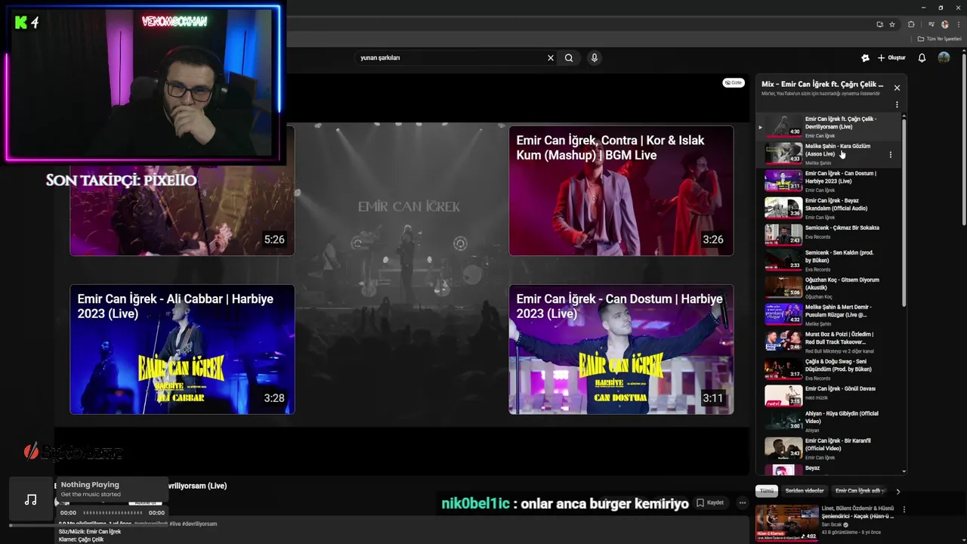967x544 pixels.
Task: Open options for Melike Şahin Kara Gözlüm
Action: (x=890, y=155)
